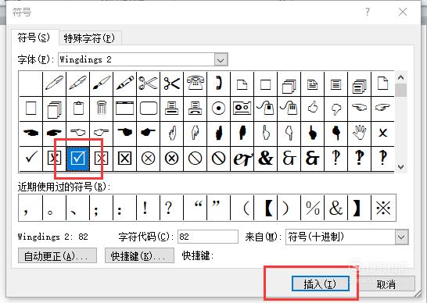Select the solid black scissors symbol
Screen dimensions: 427x303
[x=171, y=84]
